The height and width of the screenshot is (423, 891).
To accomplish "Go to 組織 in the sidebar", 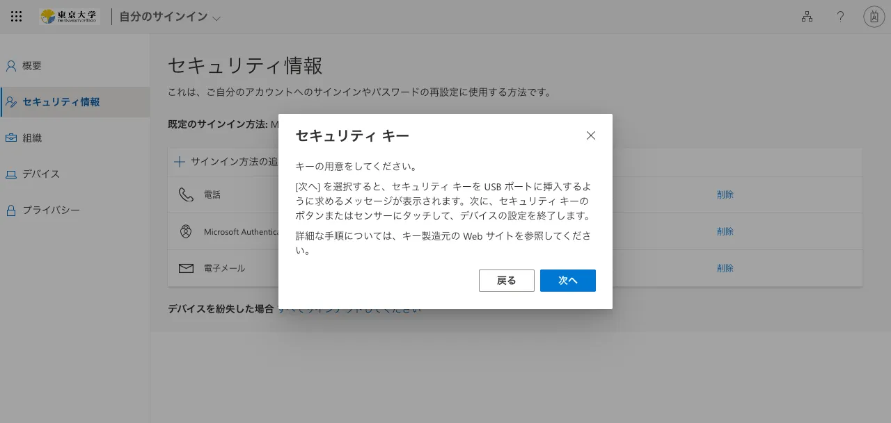I will click(32, 138).
